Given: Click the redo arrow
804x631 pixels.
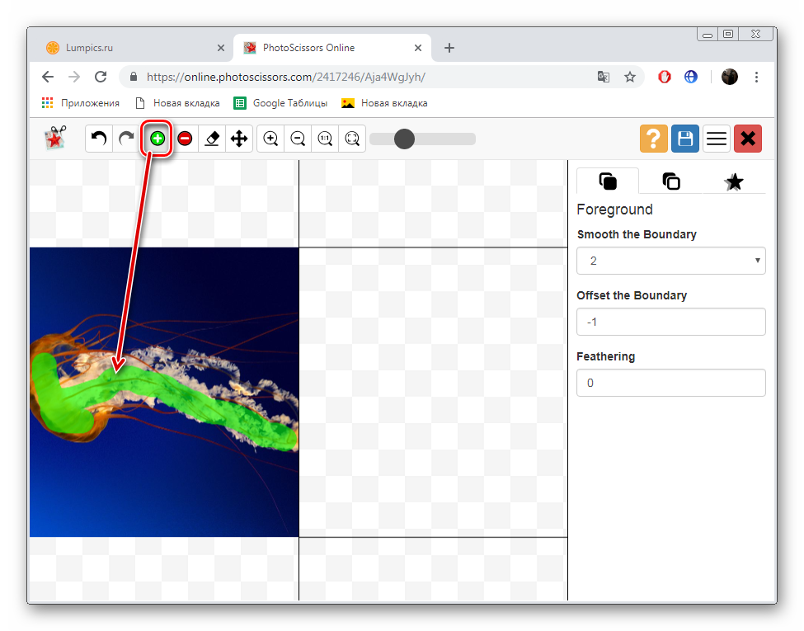Looking at the screenshot, I should click(x=126, y=139).
